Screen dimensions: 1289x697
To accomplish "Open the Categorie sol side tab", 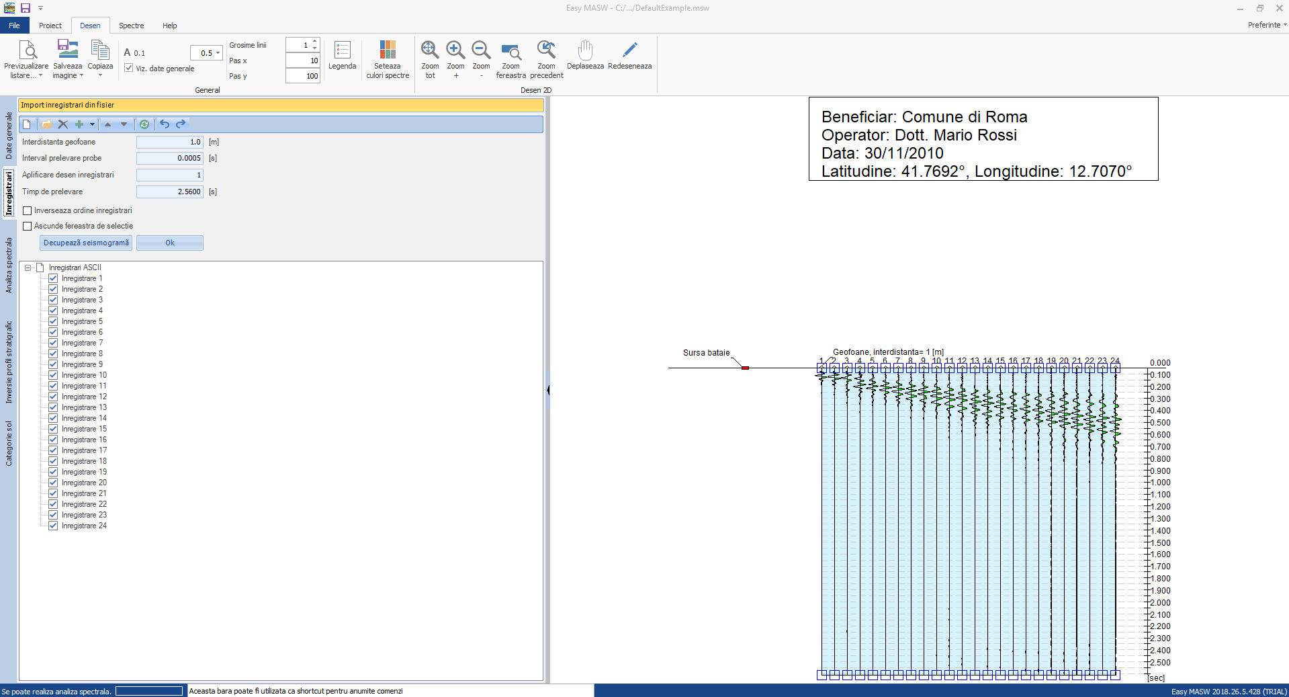I will 9,444.
